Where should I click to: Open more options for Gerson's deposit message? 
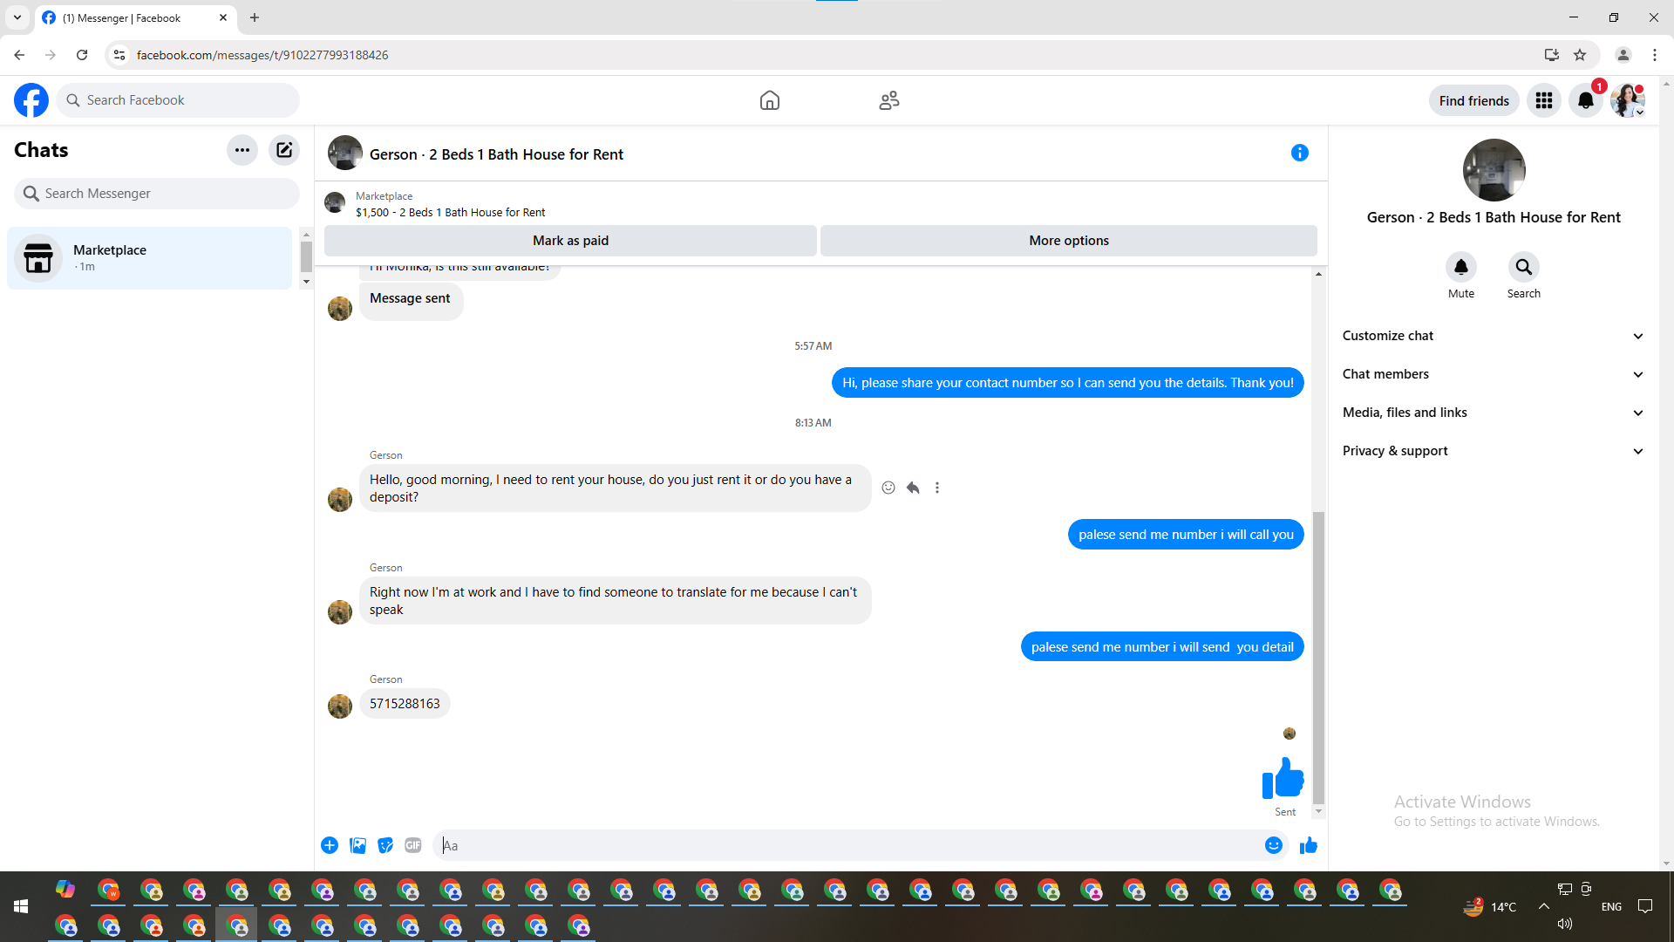tap(937, 488)
